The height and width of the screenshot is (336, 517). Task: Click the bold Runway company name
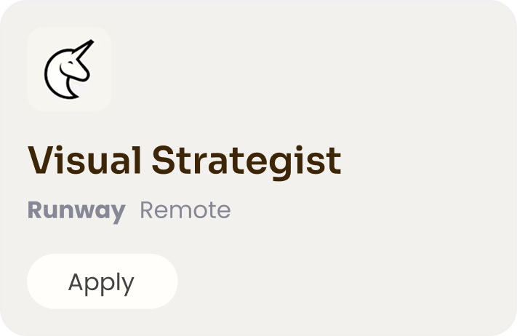76,211
